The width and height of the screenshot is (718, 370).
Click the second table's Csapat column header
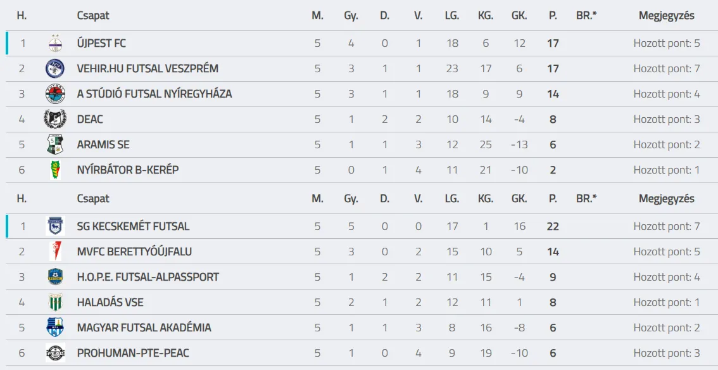93,198
